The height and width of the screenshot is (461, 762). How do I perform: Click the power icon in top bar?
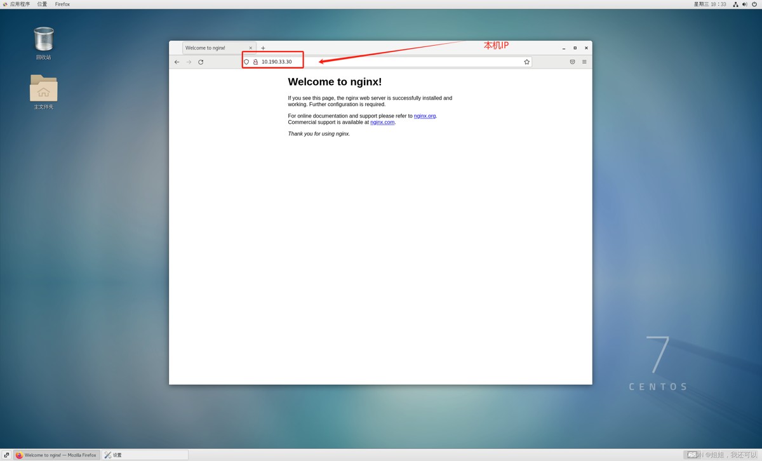click(754, 4)
